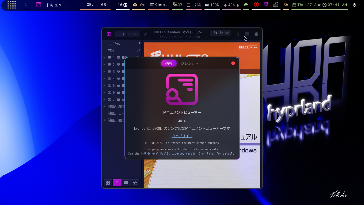Viewport: 364px width, 205px height.
Task: Click the 9% monitor usage module
Action: (178, 5)
